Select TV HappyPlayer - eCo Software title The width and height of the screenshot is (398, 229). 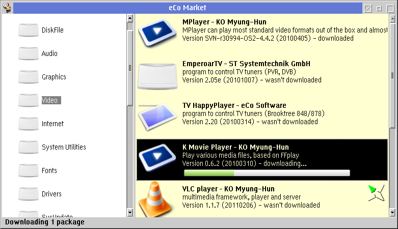234,105
